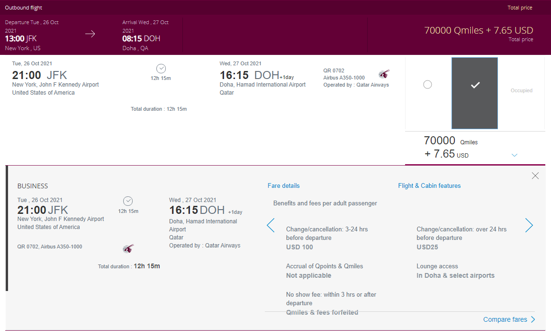Click the 70000 Qmiles + 7.65 USD total price
The height and width of the screenshot is (335, 551).
(479, 29)
